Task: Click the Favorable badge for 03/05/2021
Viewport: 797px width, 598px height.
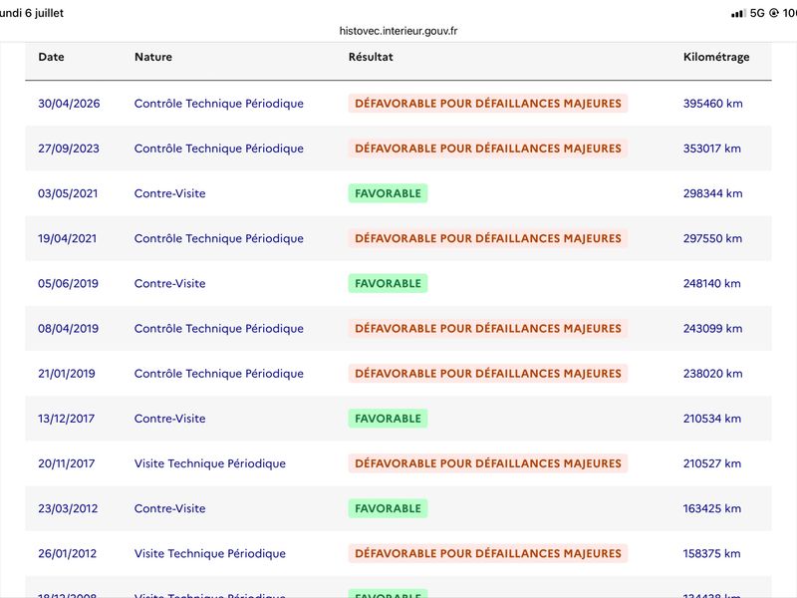Action: coord(388,193)
